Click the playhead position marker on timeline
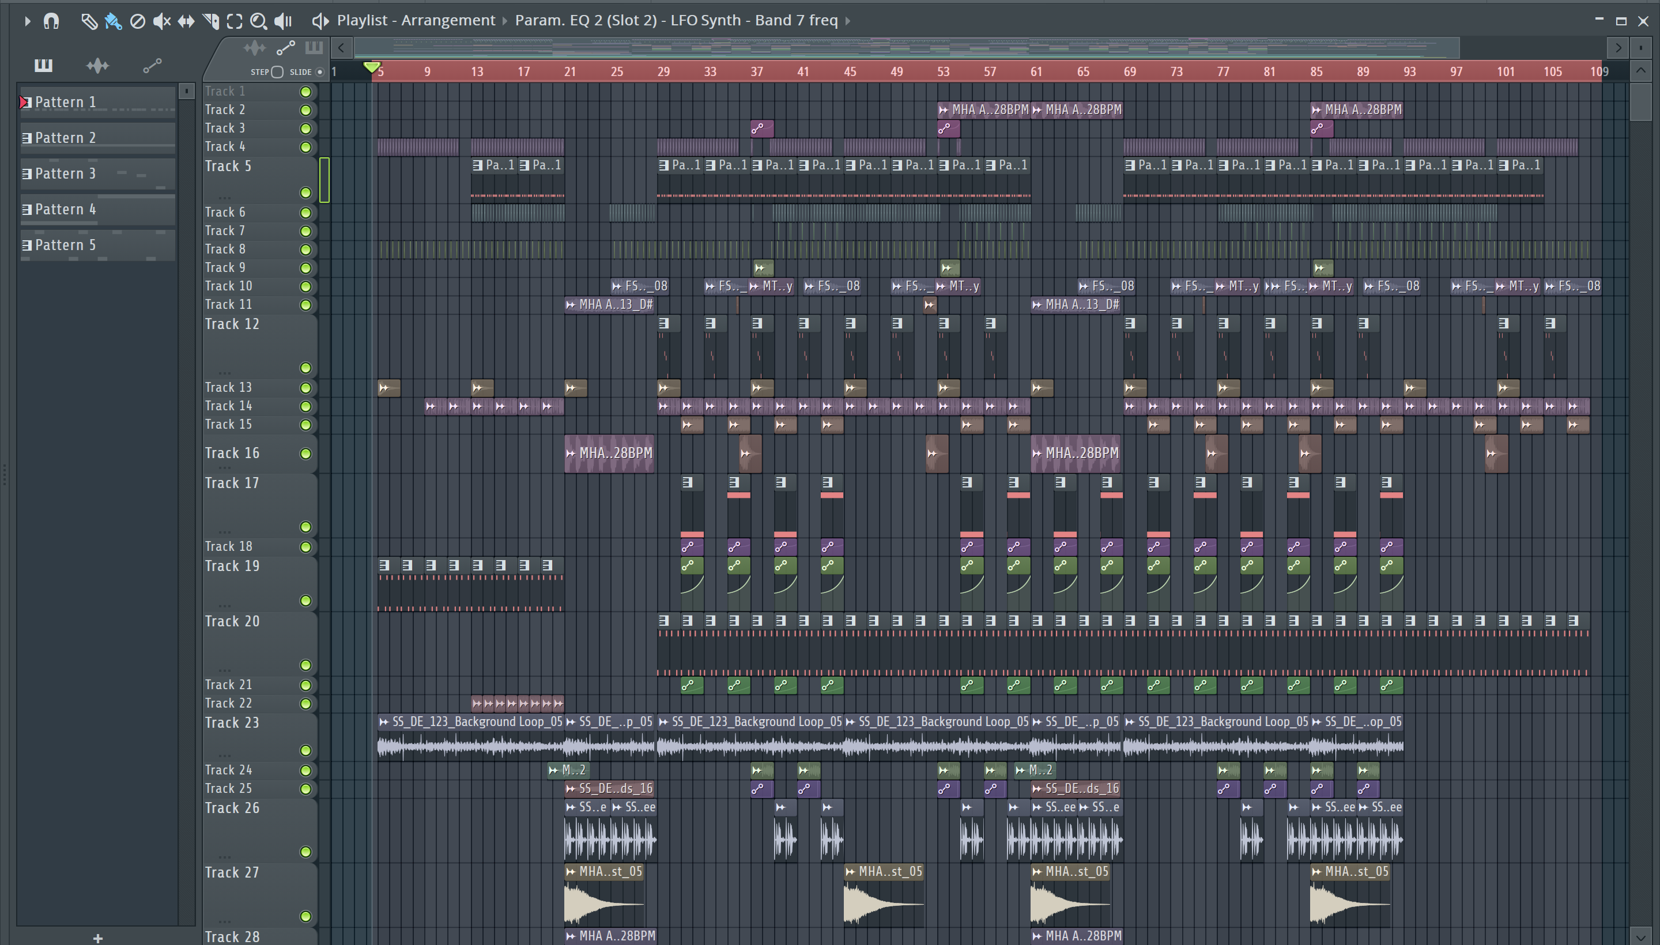Viewport: 1660px width, 945px height. [x=372, y=67]
